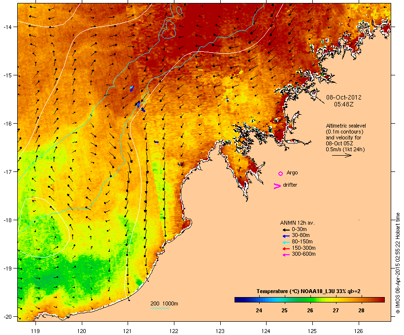Click the '150-300m' depth label

[x=304, y=248]
